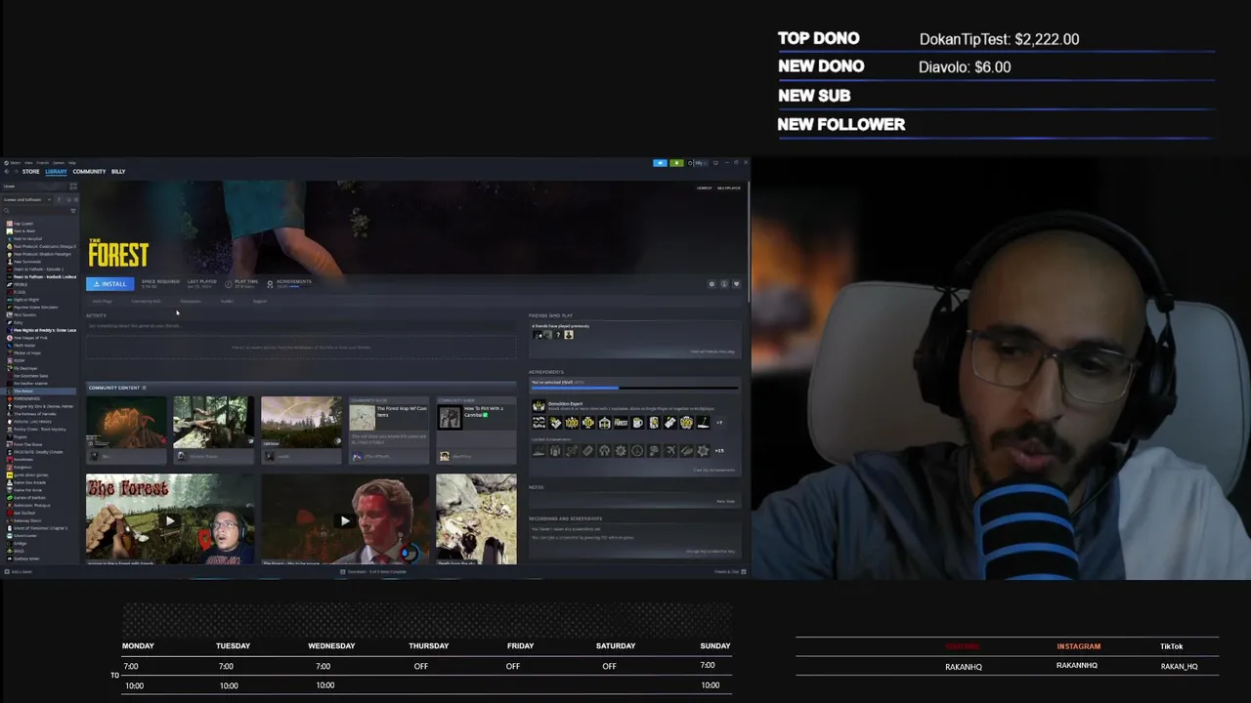Click the blue announcements megaphone button
The width and height of the screenshot is (1251, 703).
pyautogui.click(x=660, y=163)
